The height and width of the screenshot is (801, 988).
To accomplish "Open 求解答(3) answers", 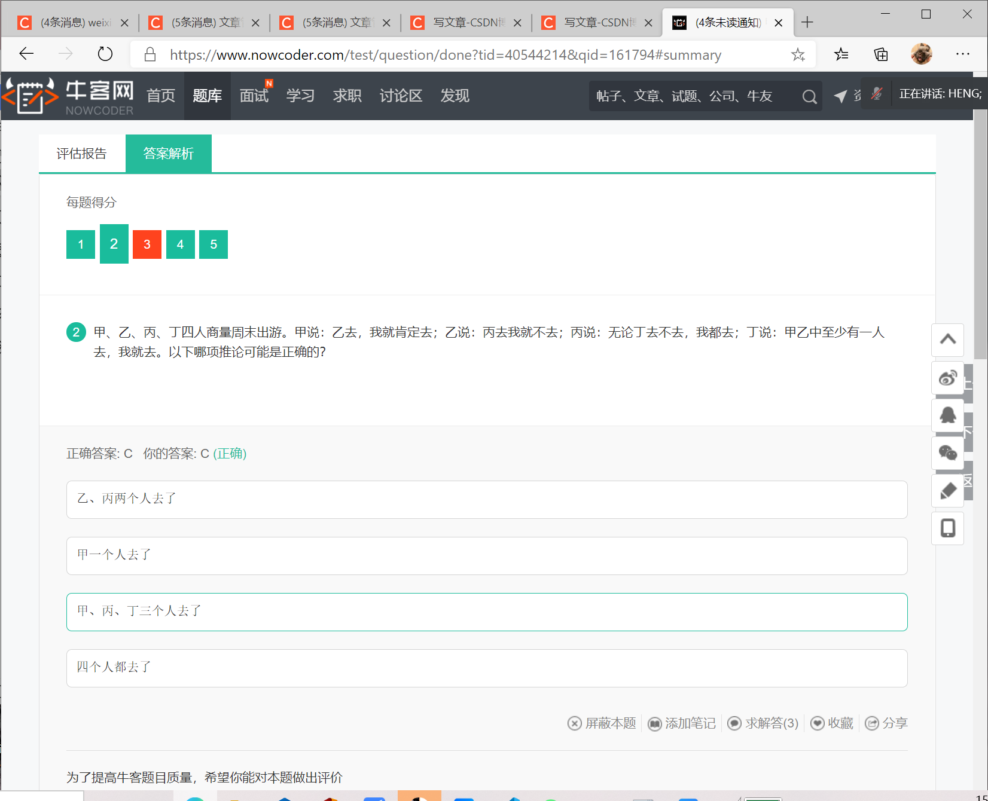I will click(763, 723).
